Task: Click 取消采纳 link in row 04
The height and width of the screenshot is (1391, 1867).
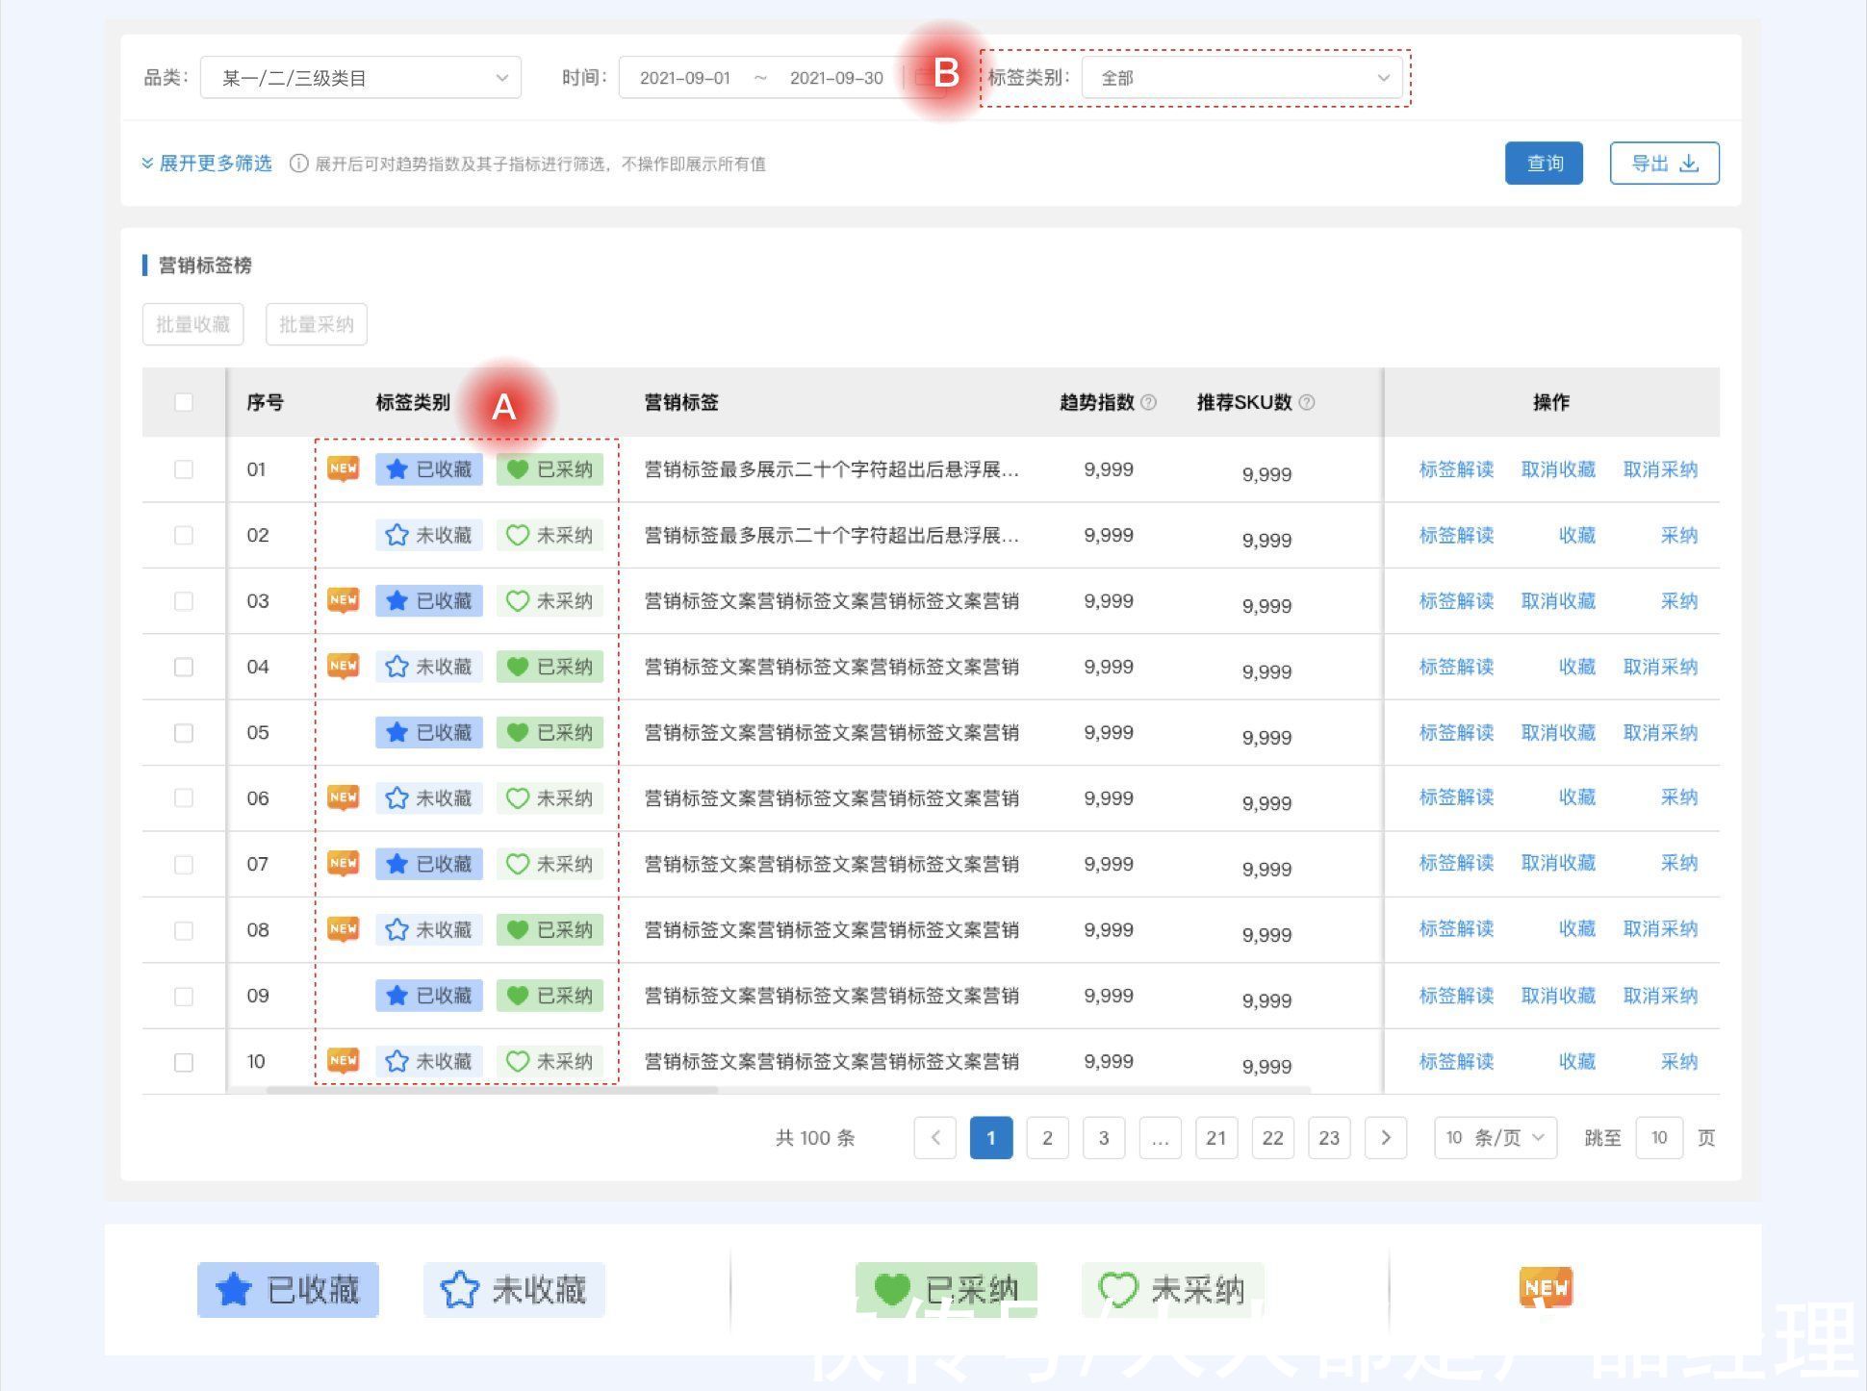Action: click(1660, 667)
